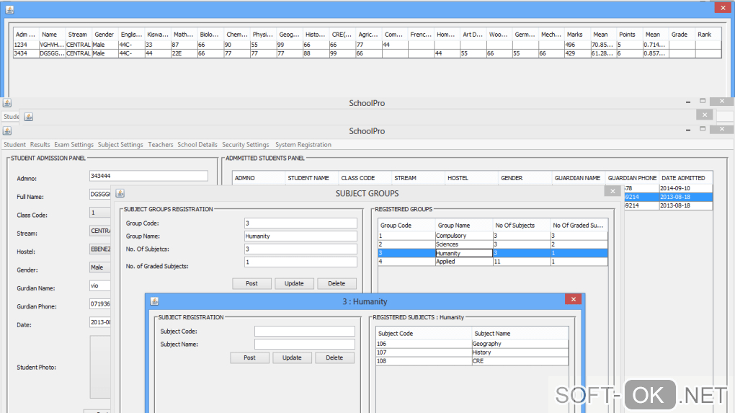Screen dimensions: 735x413
Task: Close the Subject Groups window
Action: [611, 192]
